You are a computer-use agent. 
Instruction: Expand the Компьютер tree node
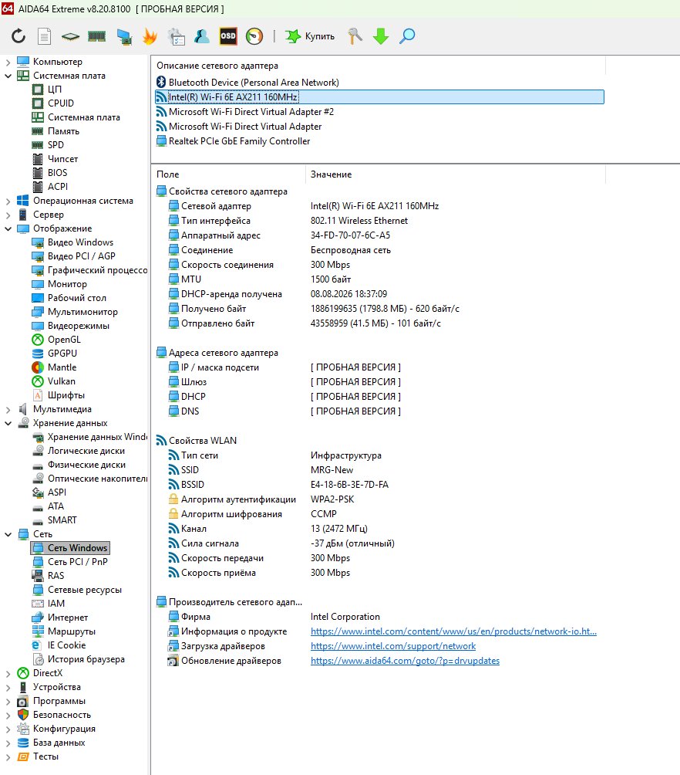tap(8, 63)
